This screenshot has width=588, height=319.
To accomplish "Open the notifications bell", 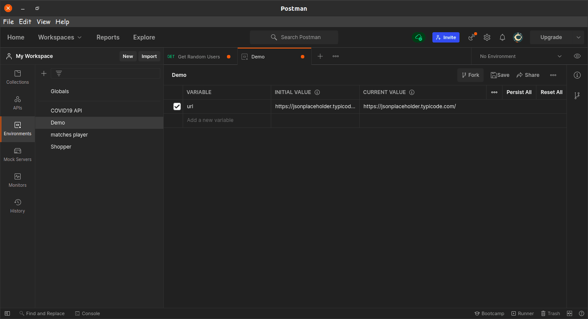I will click(502, 37).
